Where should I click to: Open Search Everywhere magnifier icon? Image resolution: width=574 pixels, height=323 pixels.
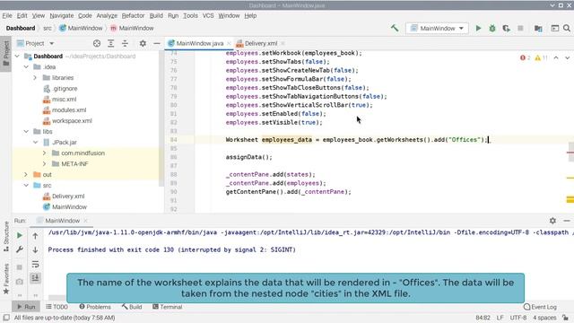tap(567, 28)
